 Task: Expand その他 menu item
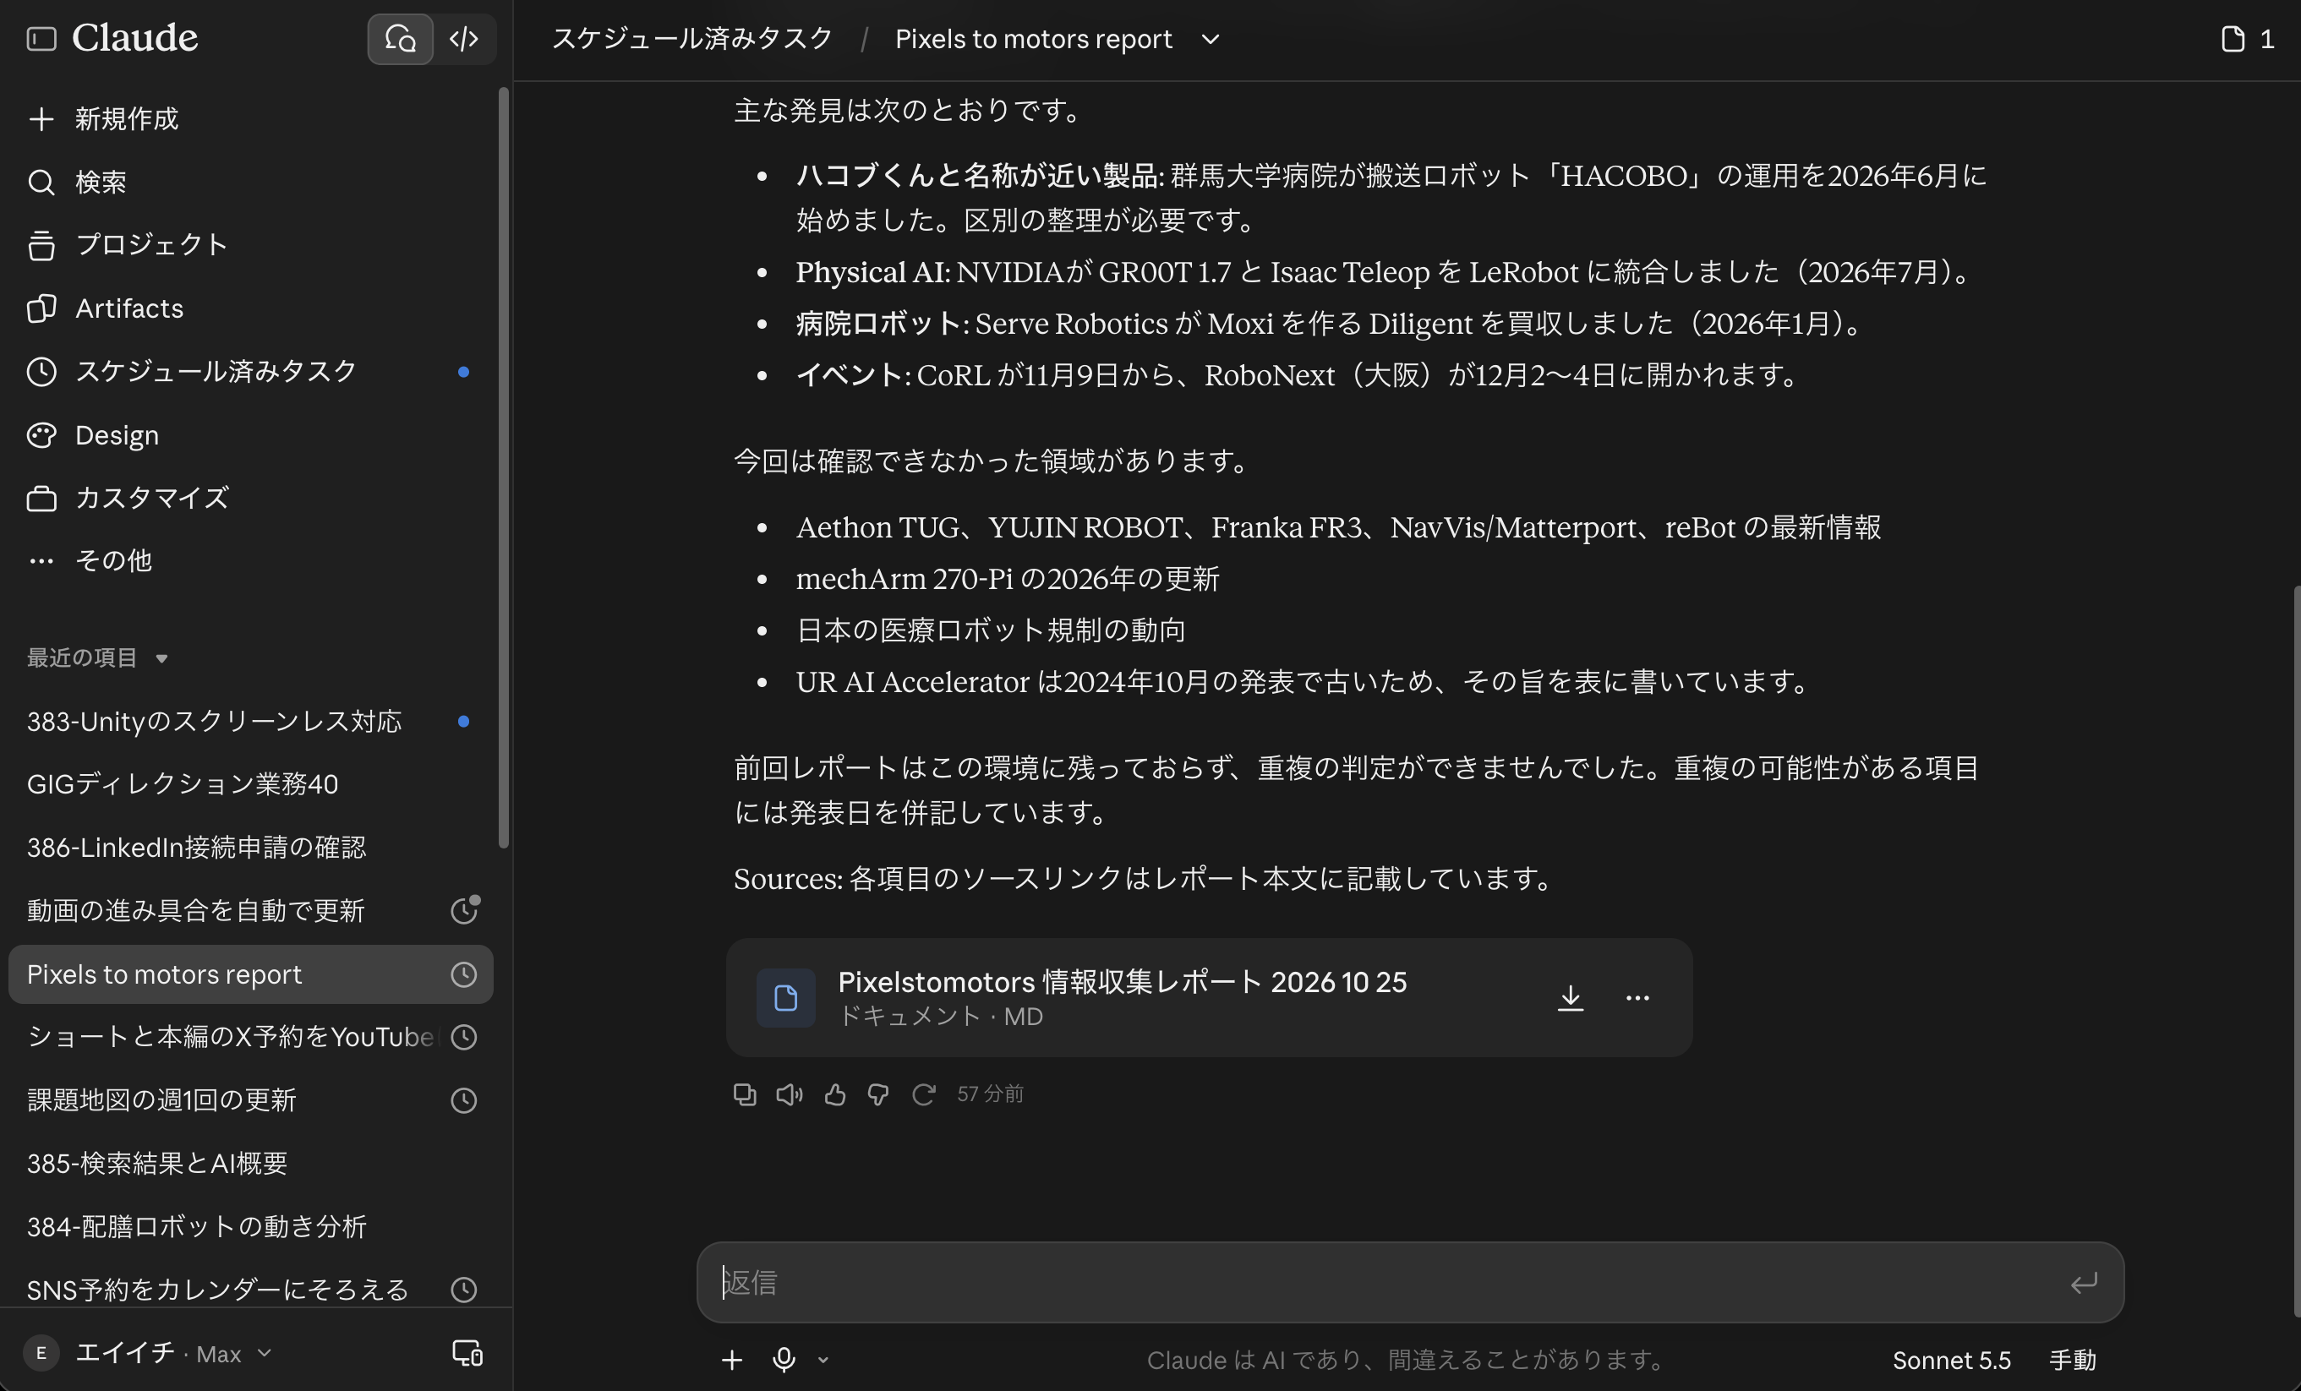point(250,560)
